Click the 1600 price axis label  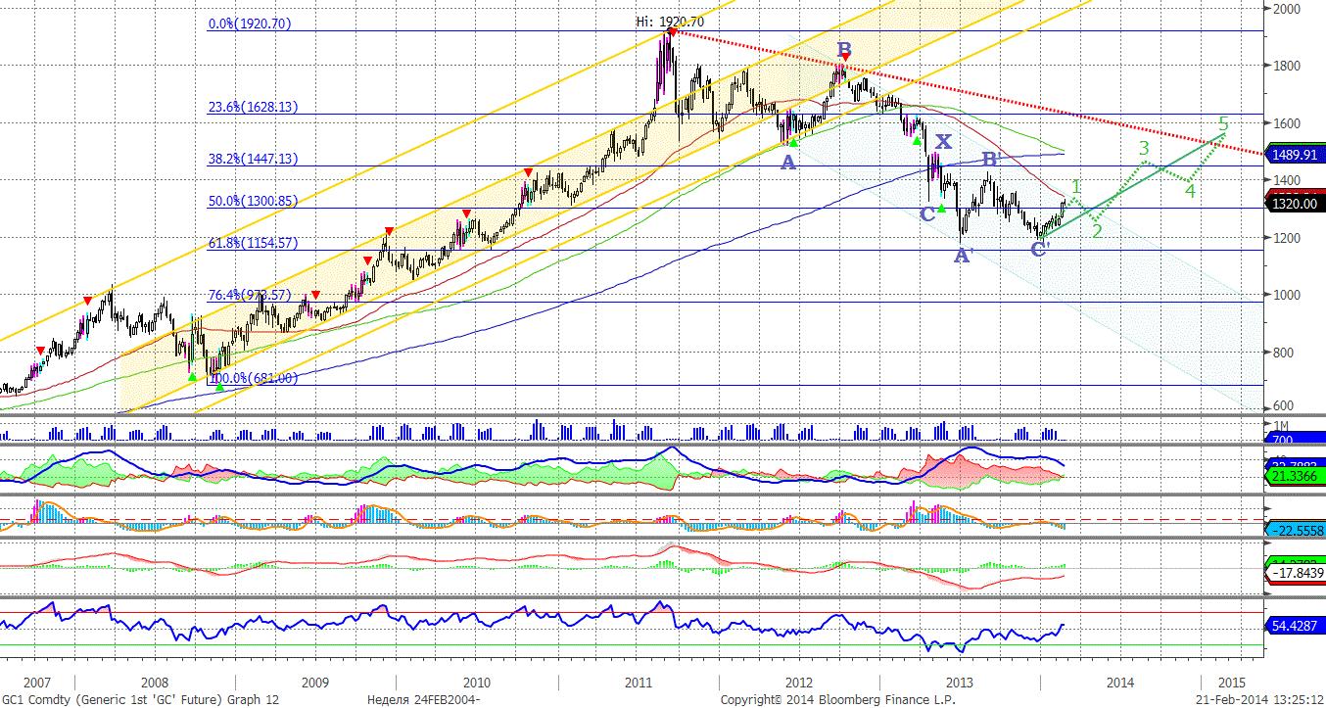1287,123
